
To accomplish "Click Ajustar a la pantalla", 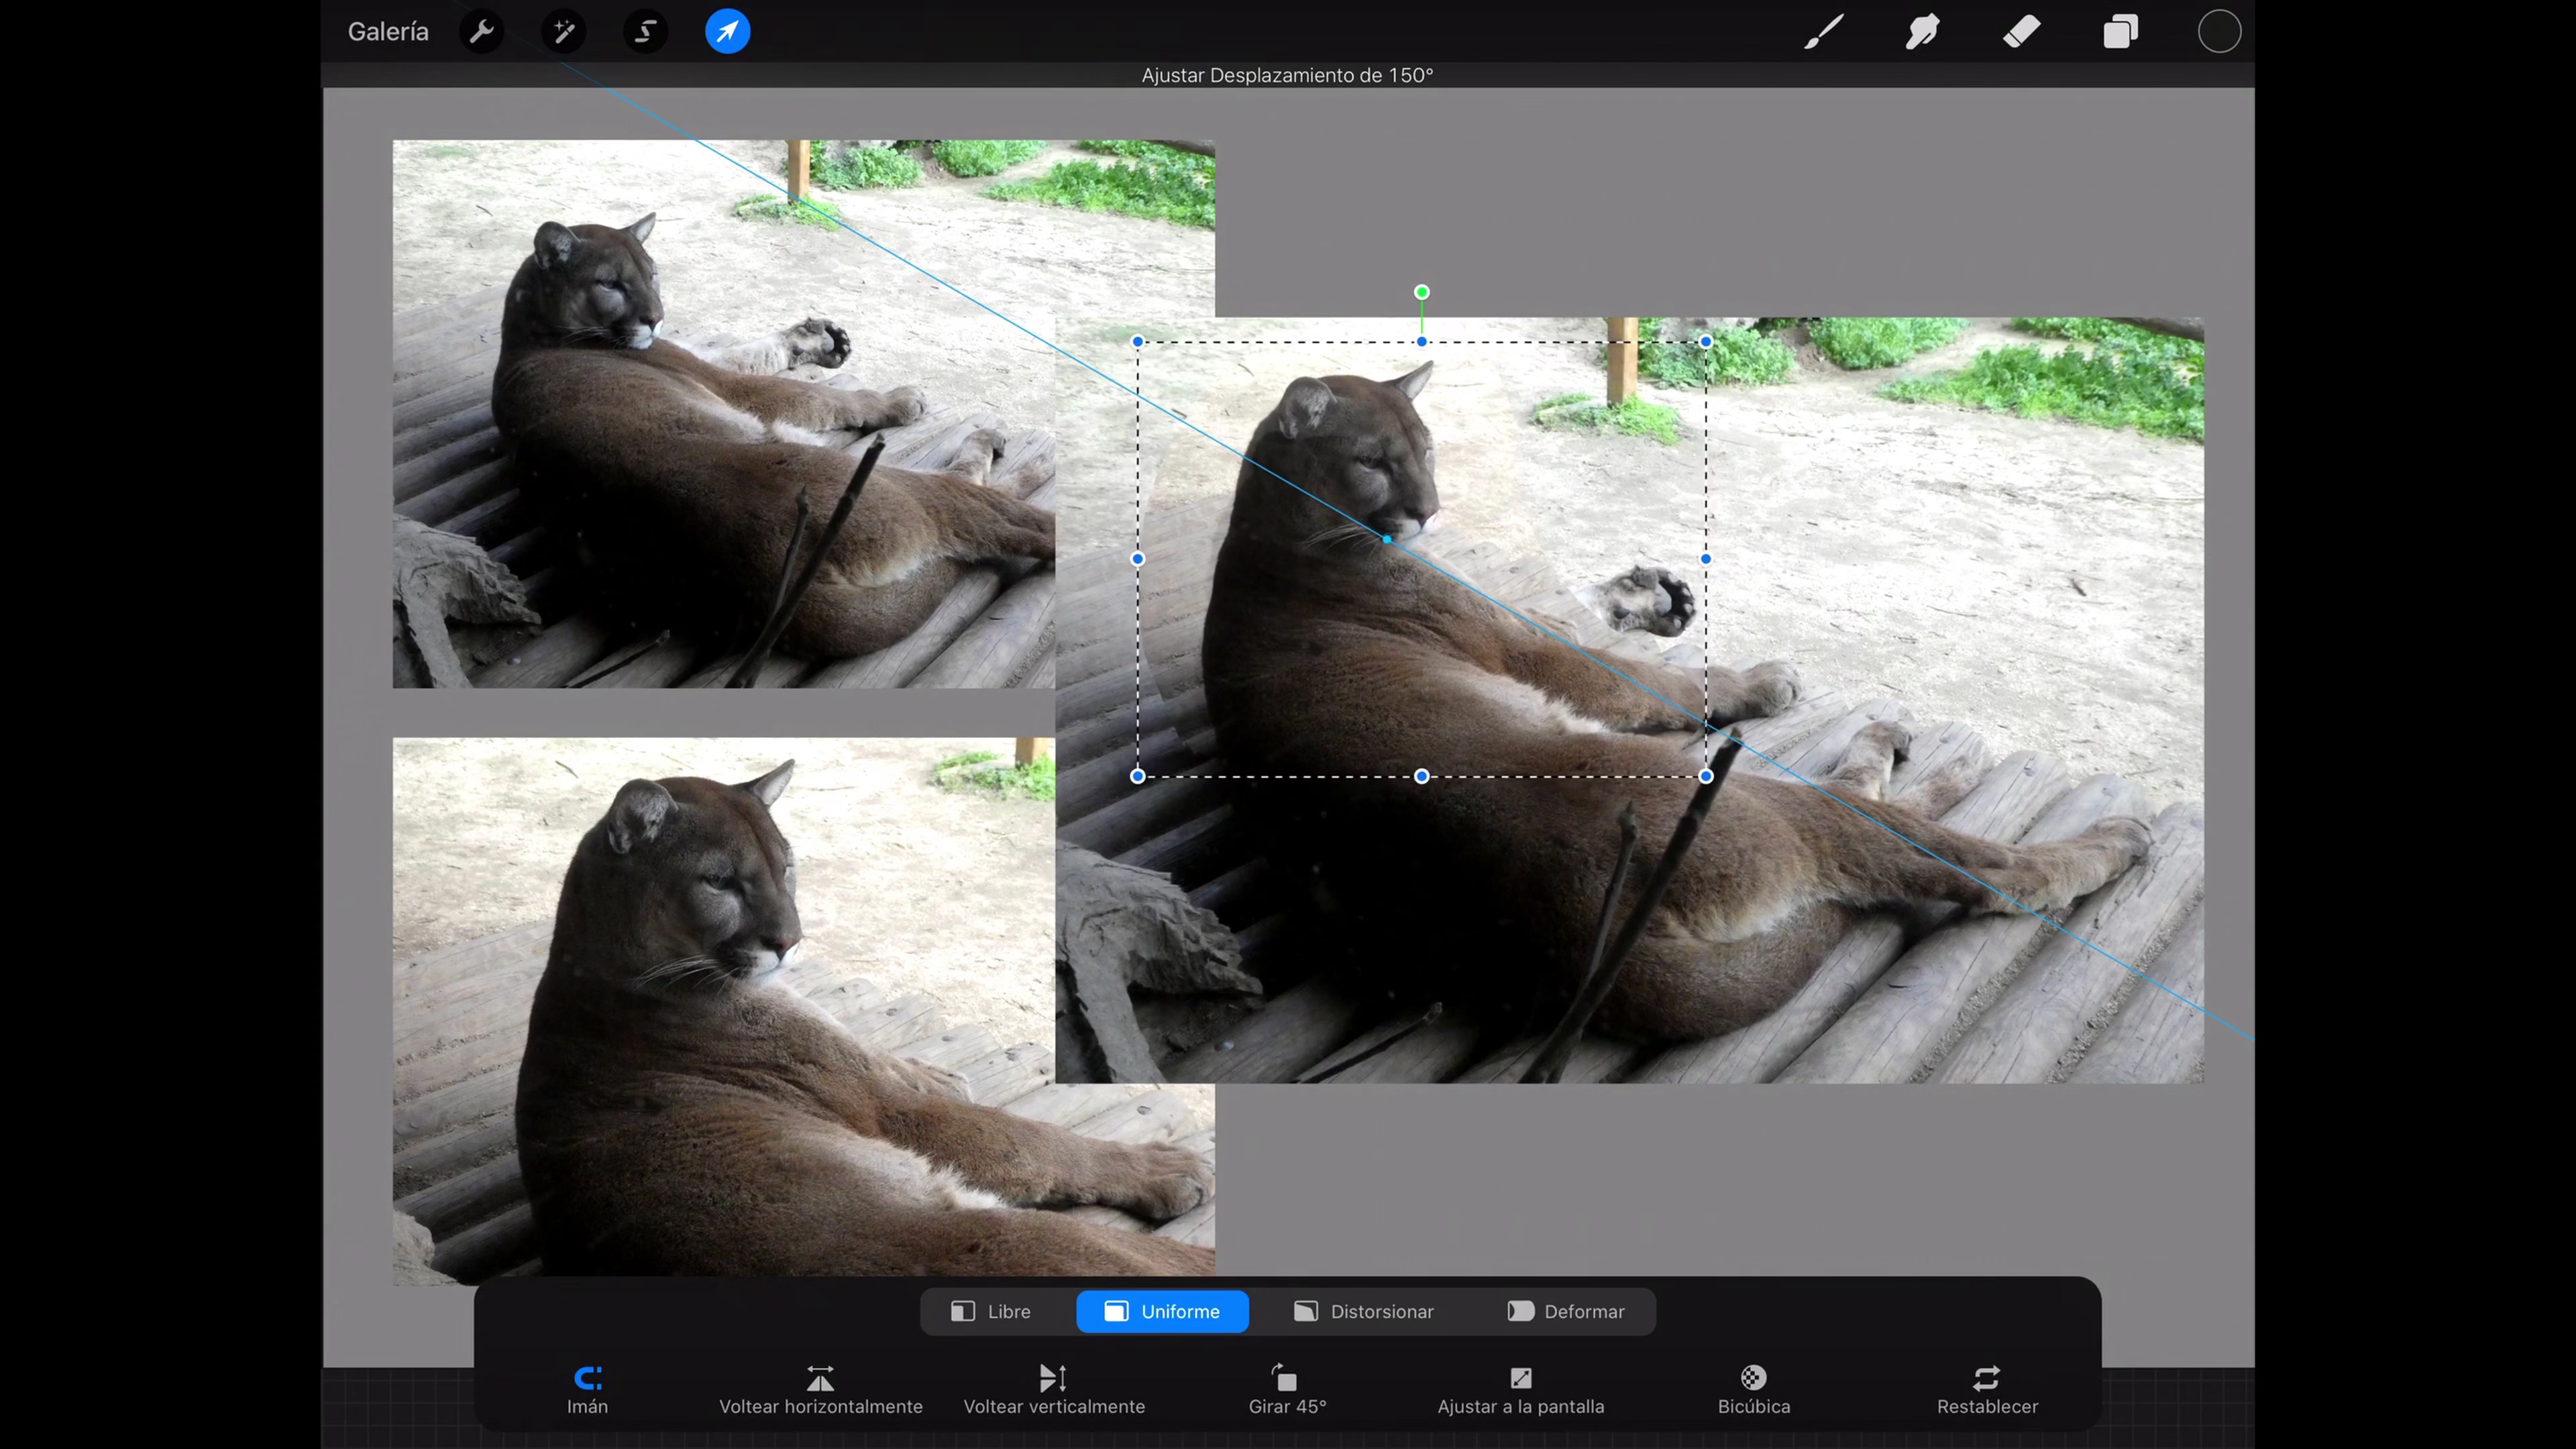I will (x=1521, y=1390).
